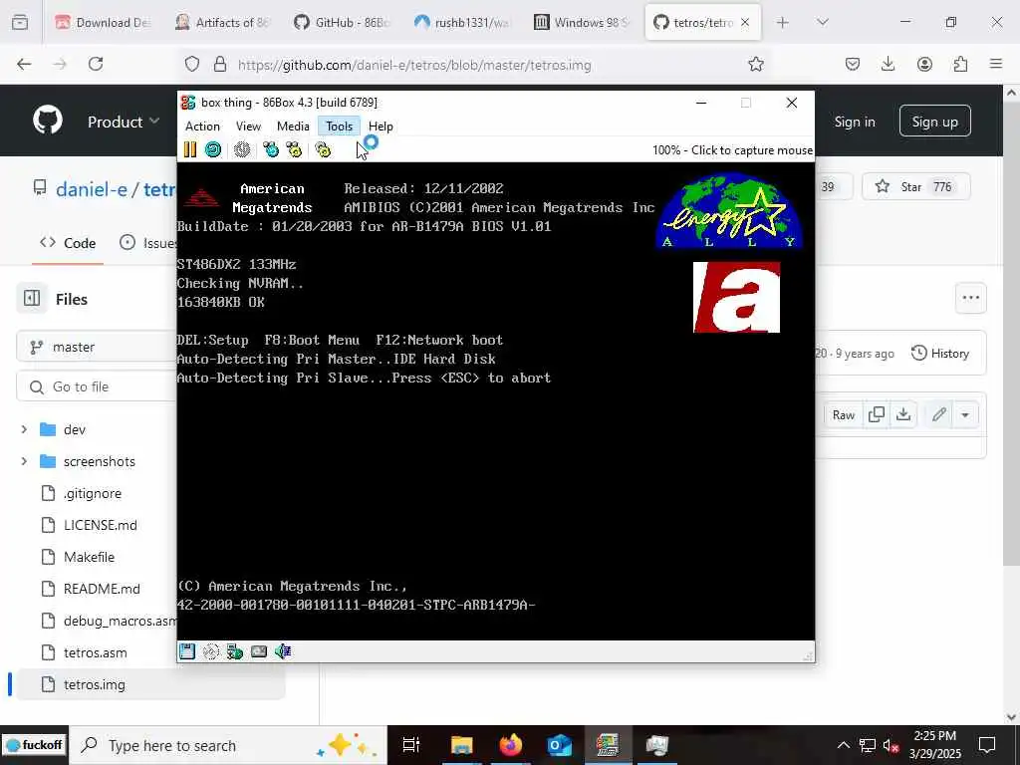Click Sign in on GitHub
The image size is (1020, 765).
coord(854,122)
